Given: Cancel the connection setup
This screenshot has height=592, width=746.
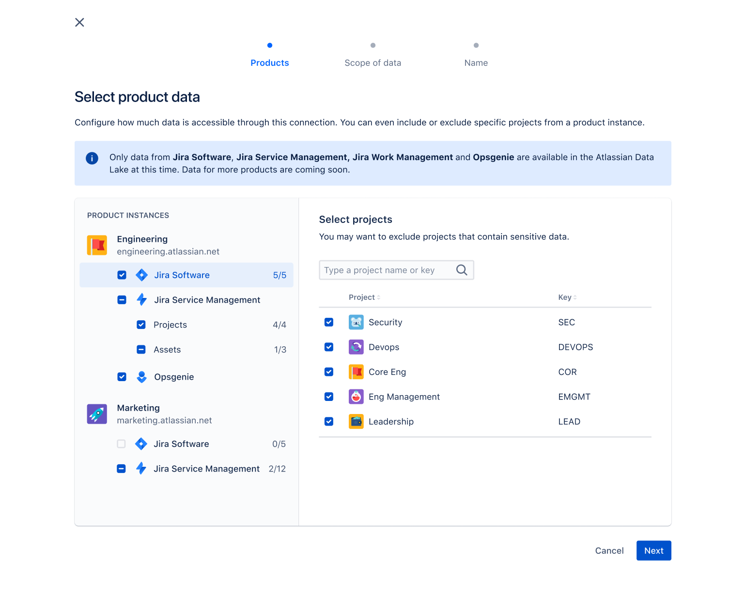Looking at the screenshot, I should pyautogui.click(x=609, y=550).
